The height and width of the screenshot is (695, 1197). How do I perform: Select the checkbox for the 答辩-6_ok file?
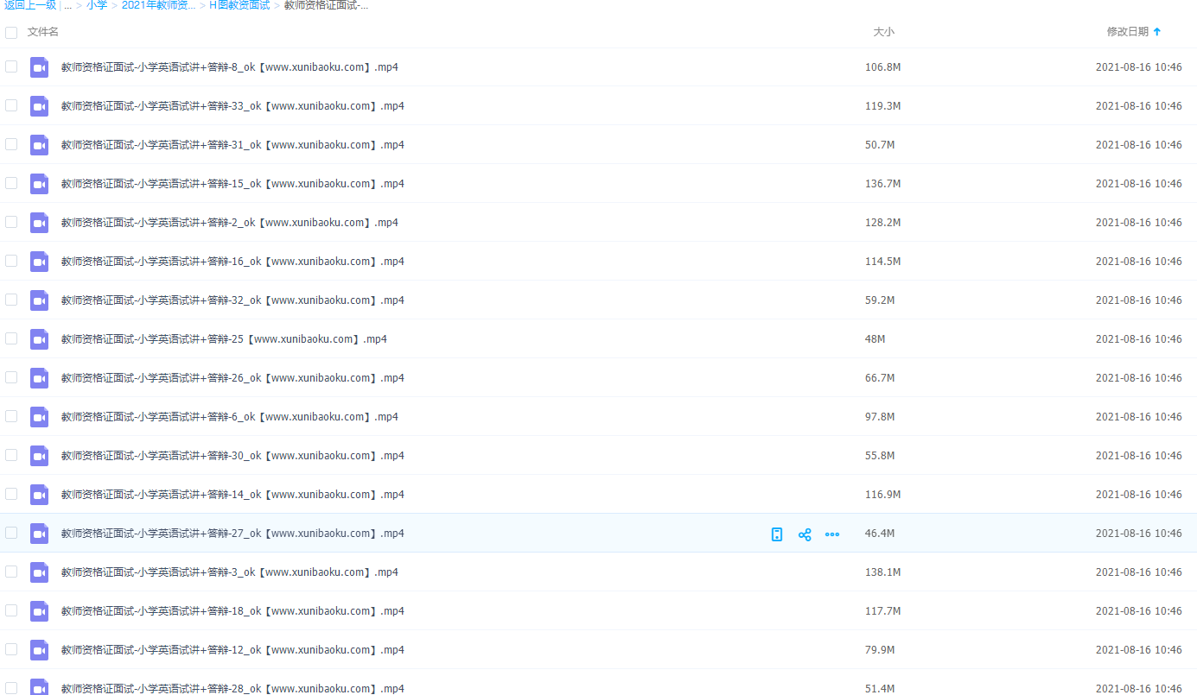pyautogui.click(x=11, y=416)
